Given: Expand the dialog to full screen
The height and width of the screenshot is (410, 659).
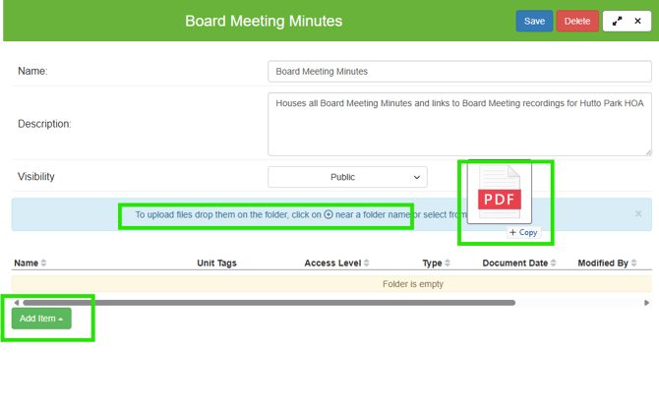Looking at the screenshot, I should pyautogui.click(x=618, y=21).
